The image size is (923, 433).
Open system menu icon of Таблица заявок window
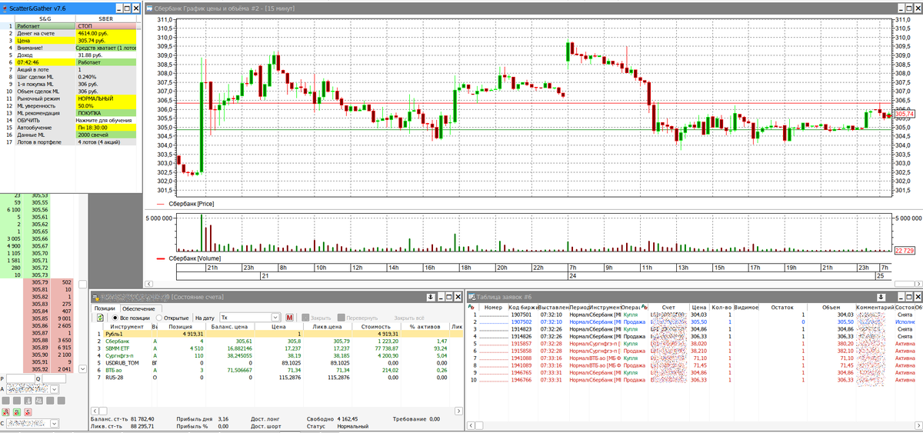coord(471,296)
